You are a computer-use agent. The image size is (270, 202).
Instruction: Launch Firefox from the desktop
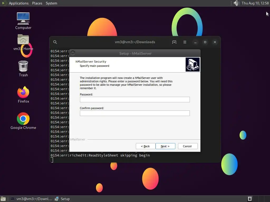pos(23,95)
